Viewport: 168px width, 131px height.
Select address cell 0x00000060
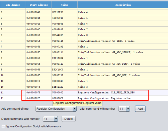pos(38,58)
